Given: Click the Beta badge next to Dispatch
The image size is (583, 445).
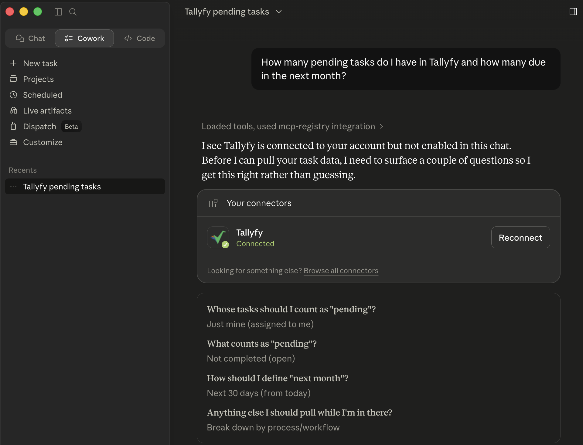Looking at the screenshot, I should [x=71, y=126].
